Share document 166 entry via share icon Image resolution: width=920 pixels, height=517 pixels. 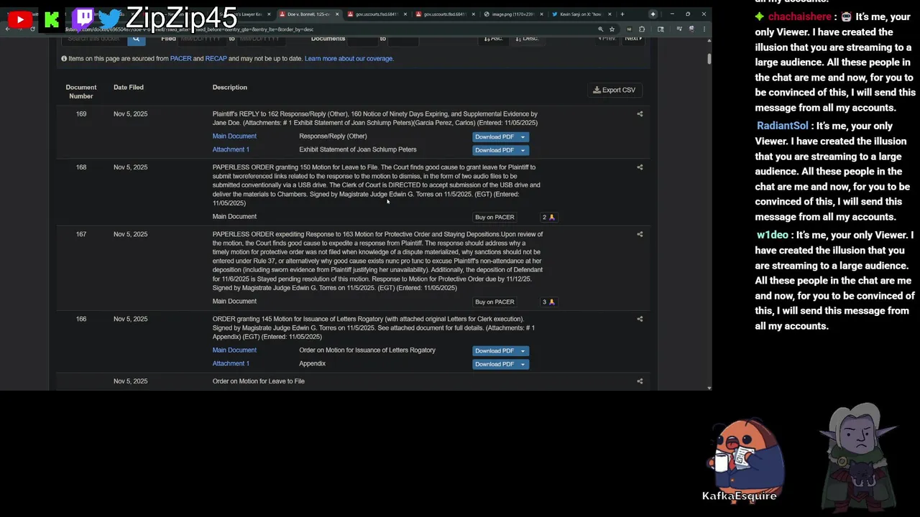point(640,319)
